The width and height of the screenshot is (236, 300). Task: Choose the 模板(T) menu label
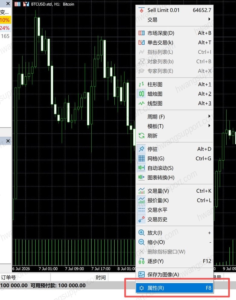tap(155, 126)
